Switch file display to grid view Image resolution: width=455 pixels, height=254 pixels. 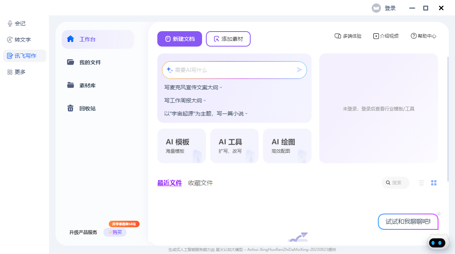(434, 183)
